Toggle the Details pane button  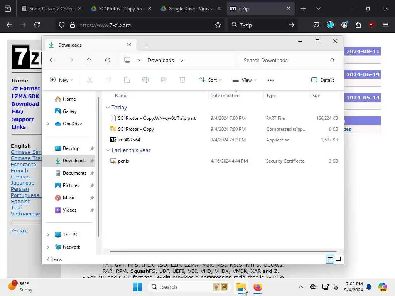323,80
